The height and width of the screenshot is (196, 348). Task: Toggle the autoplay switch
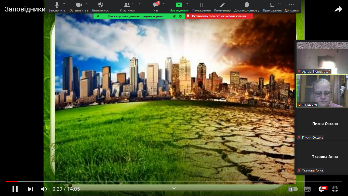click(x=293, y=189)
